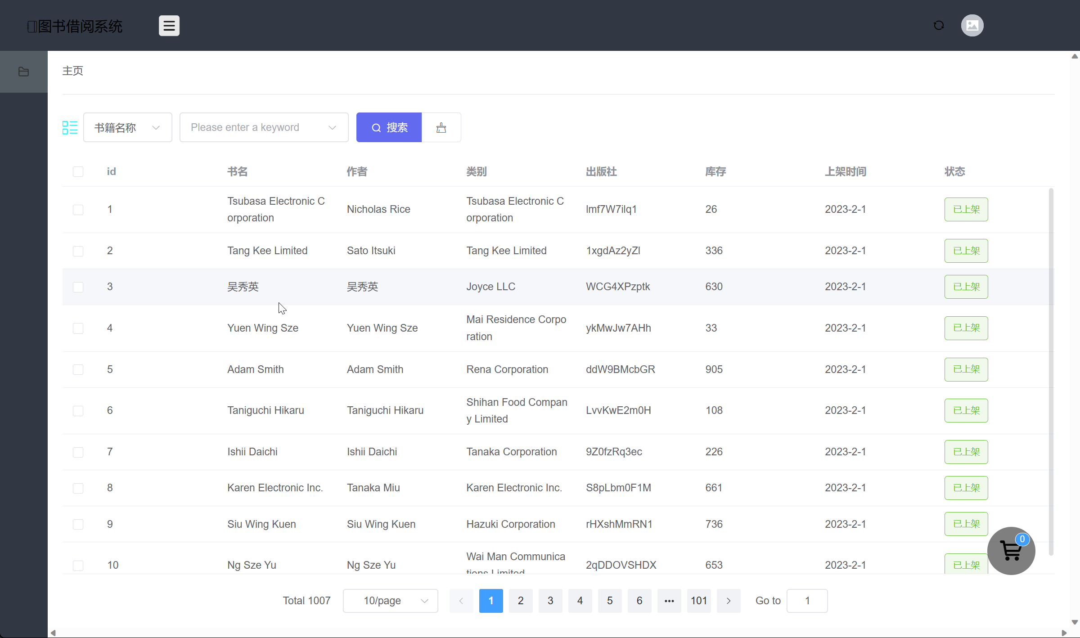Select current page 1 button
1080x638 pixels.
491,601
